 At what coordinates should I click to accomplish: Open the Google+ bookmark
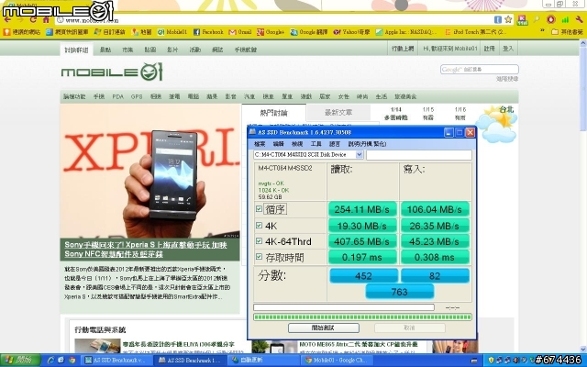271,32
